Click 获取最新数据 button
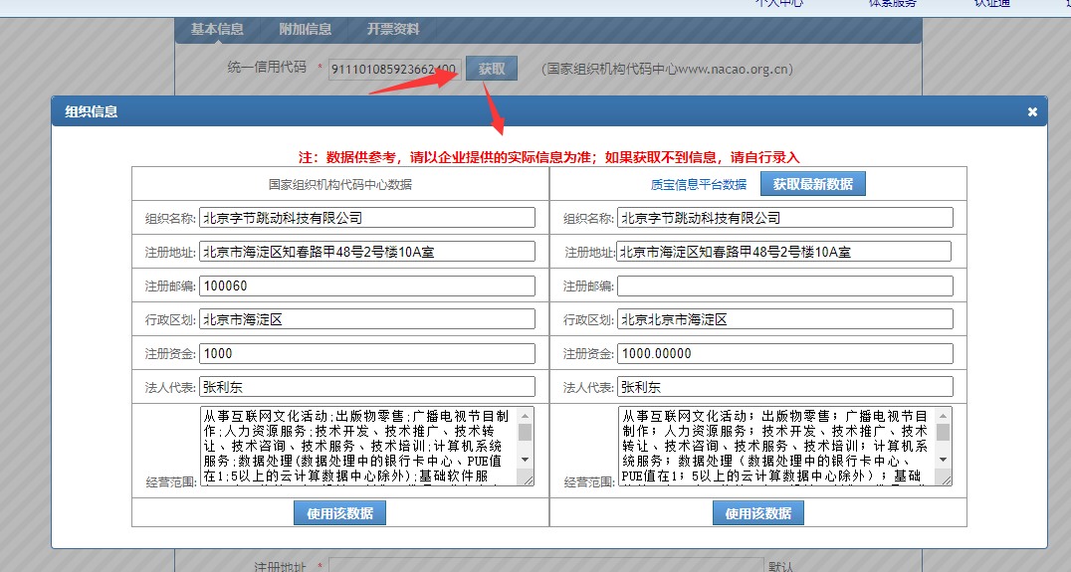This screenshot has width=1071, height=572. tap(813, 184)
